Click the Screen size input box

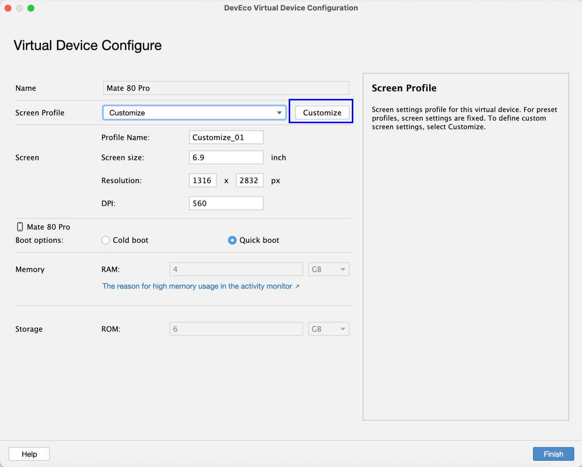[226, 157]
